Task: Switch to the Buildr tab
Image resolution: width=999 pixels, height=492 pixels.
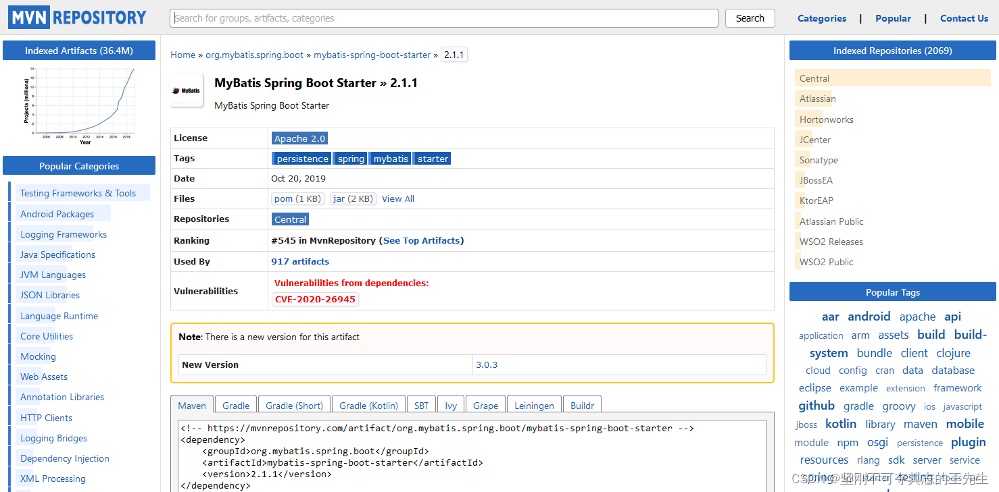Action: click(582, 405)
